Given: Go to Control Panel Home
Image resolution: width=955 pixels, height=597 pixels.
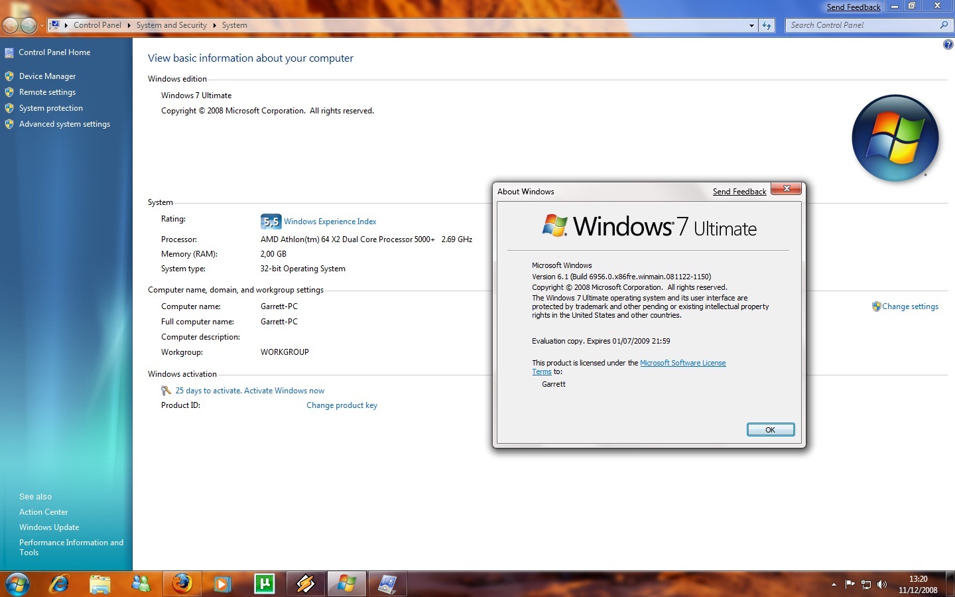Looking at the screenshot, I should (x=54, y=52).
